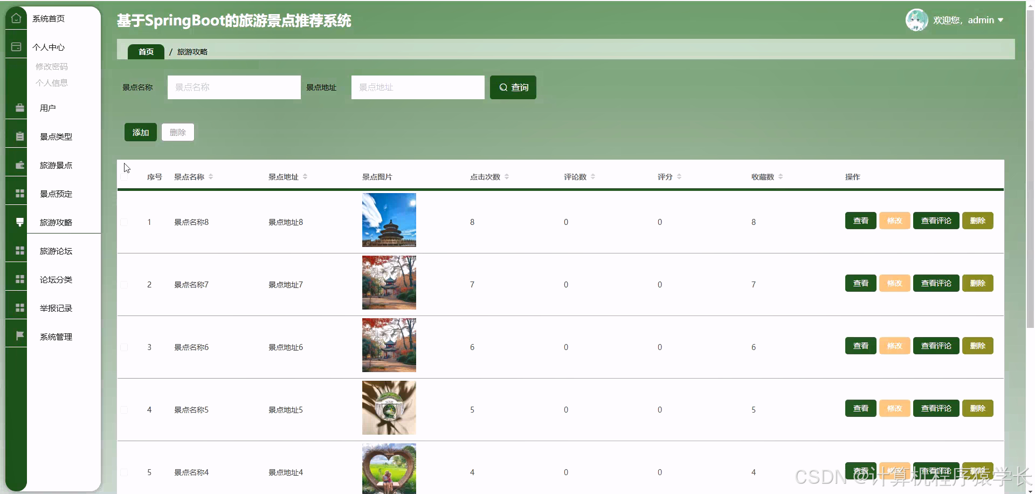Switch to the 首页 breadcrumb tab

click(x=145, y=51)
